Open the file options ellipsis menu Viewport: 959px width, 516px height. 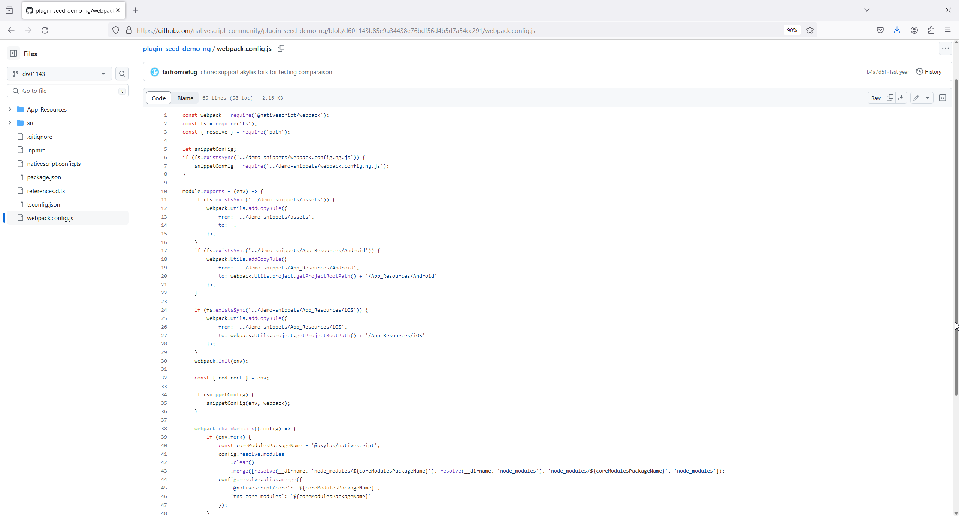[x=945, y=48]
